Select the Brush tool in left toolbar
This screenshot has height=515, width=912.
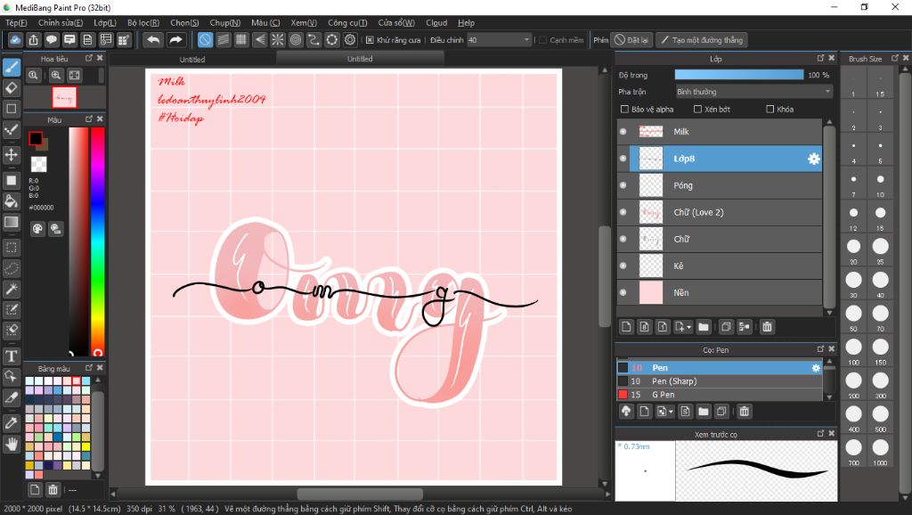(x=12, y=67)
